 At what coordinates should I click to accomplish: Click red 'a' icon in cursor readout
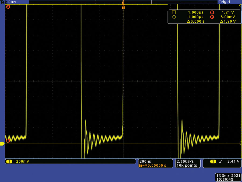coord(212,12)
